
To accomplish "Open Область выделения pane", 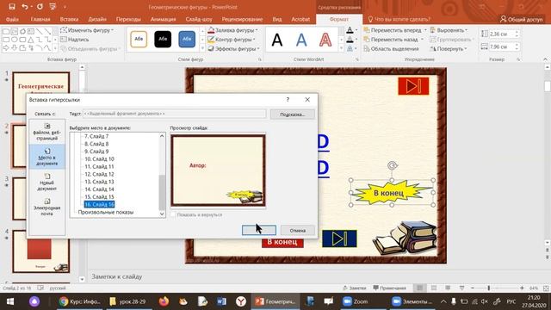I will 391,49.
